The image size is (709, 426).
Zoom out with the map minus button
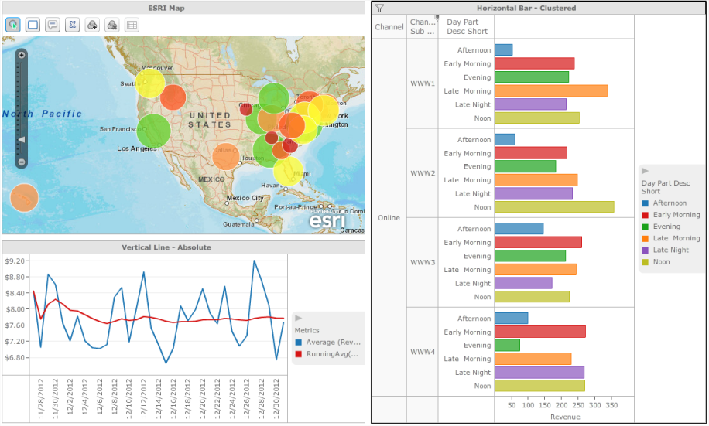[22, 162]
